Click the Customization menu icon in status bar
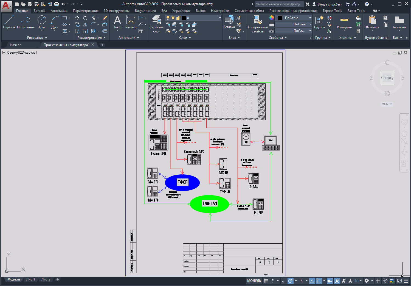 (x=406, y=281)
